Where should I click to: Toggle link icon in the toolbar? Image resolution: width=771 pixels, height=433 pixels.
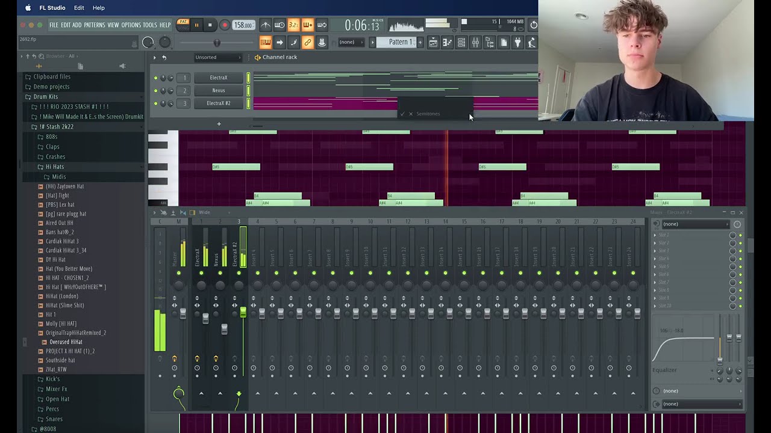(307, 42)
